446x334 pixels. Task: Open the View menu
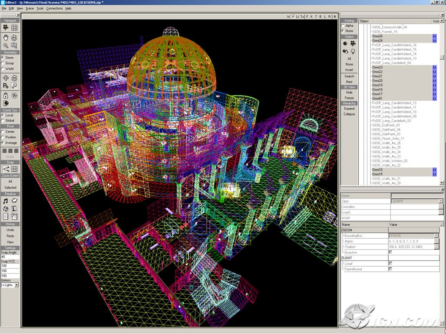(x=20, y=8)
